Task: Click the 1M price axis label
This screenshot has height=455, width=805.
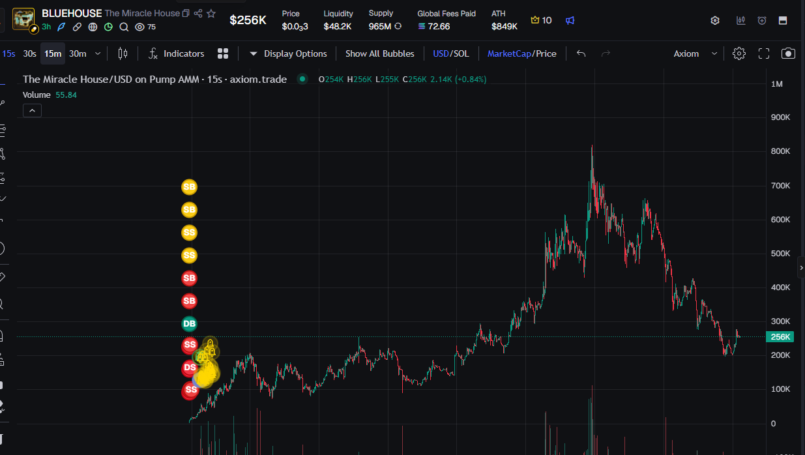Action: point(776,83)
